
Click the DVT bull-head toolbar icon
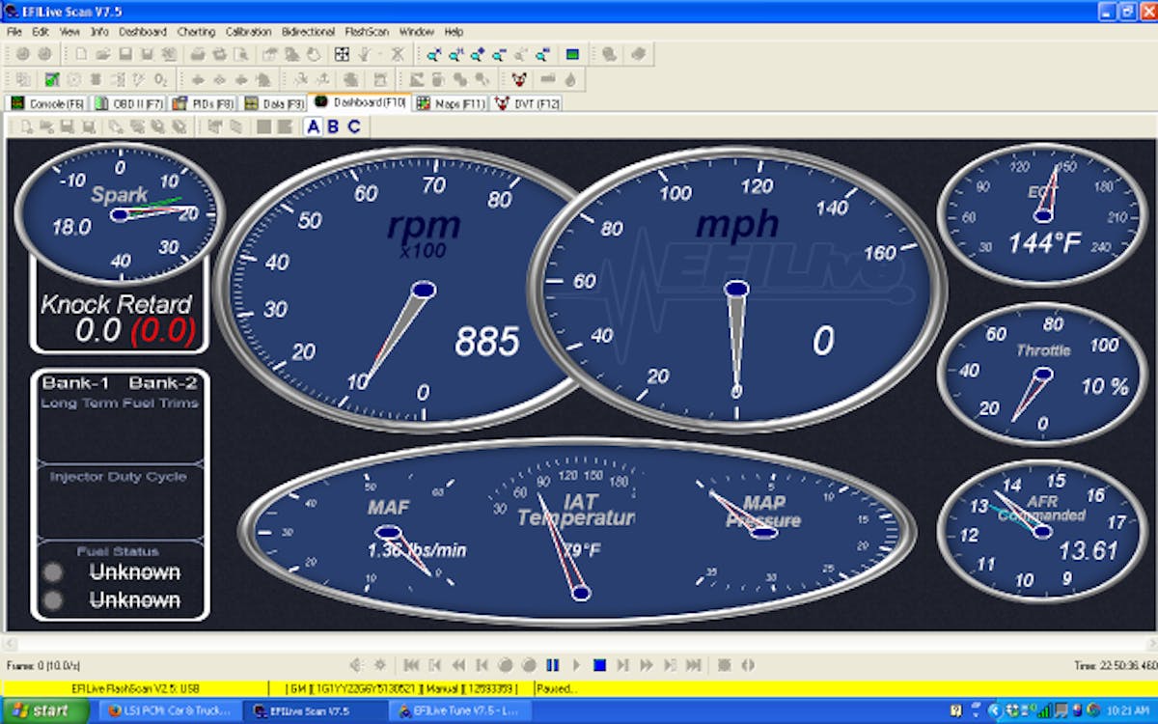click(518, 79)
